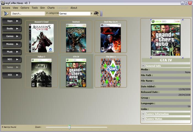Switch to the Books category
The height and width of the screenshot is (132, 193).
[x=12, y=29]
